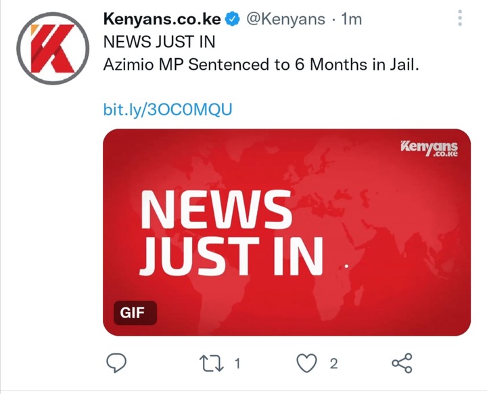Open the Kenyans.co.ke profile avatar
The width and height of the screenshot is (487, 394).
[53, 49]
